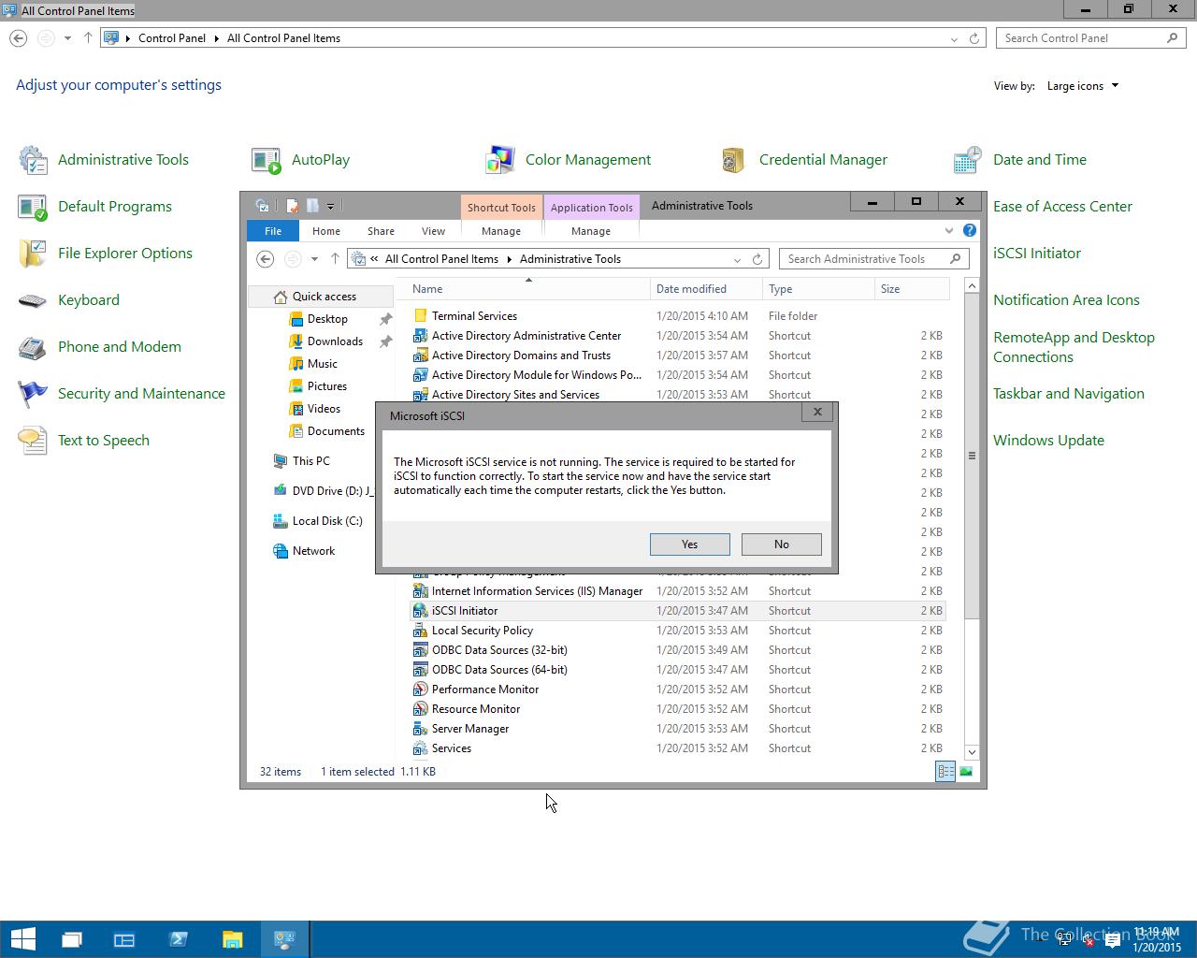Open the Share ribbon tab
1197x958 pixels.
381,230
